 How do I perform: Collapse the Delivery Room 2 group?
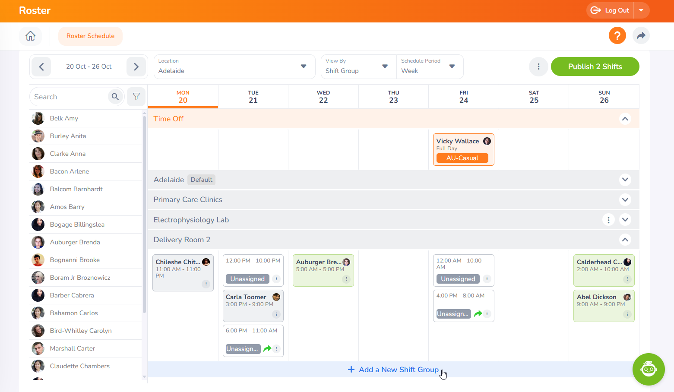pos(625,240)
